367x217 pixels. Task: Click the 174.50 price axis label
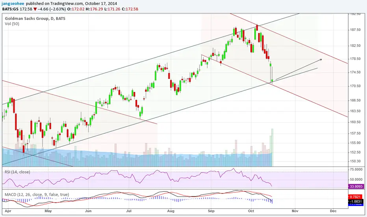355,72
